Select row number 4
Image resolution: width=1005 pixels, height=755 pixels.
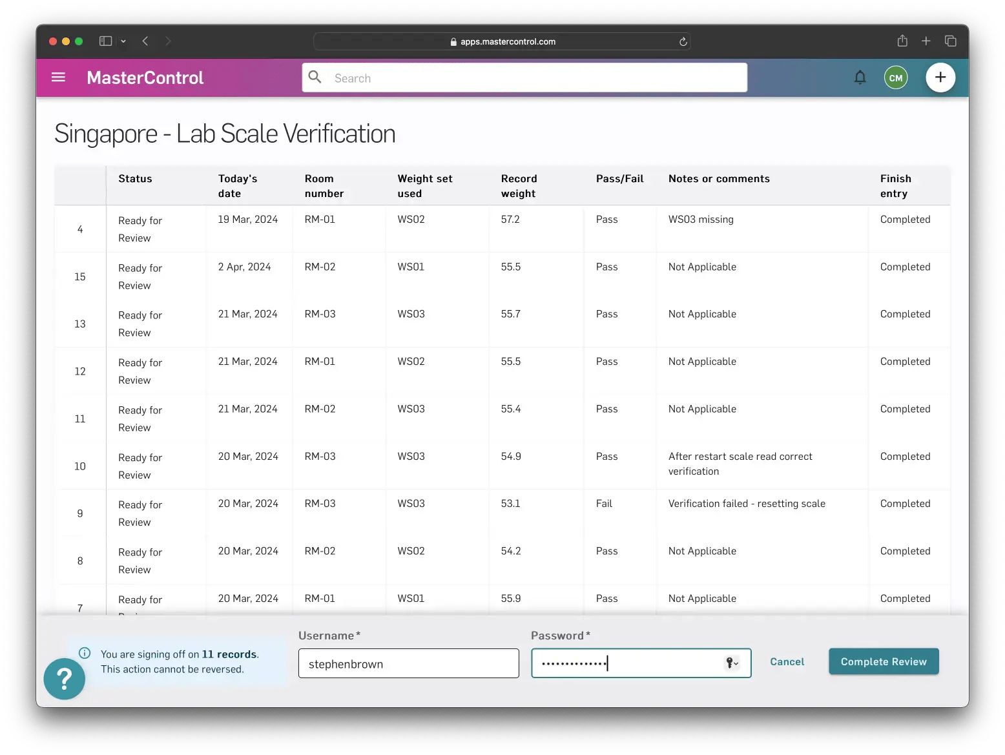point(80,229)
